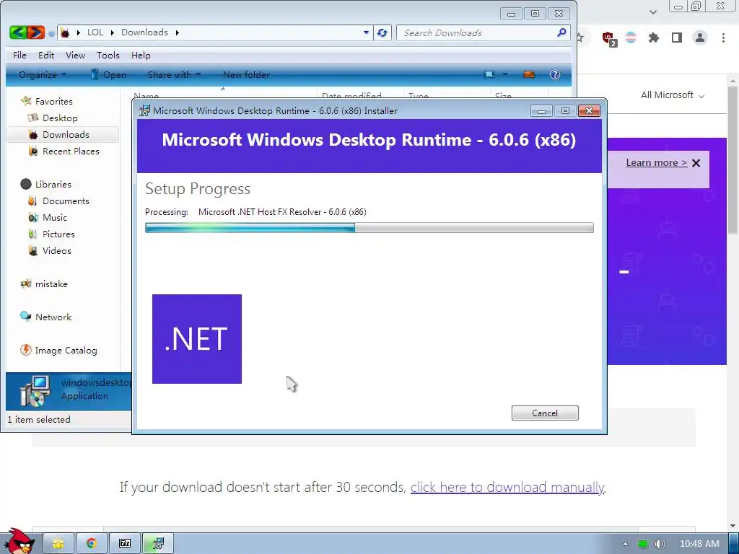Click the striped extension icon in Chrome
Screen dimensions: 739x554
tap(631, 38)
